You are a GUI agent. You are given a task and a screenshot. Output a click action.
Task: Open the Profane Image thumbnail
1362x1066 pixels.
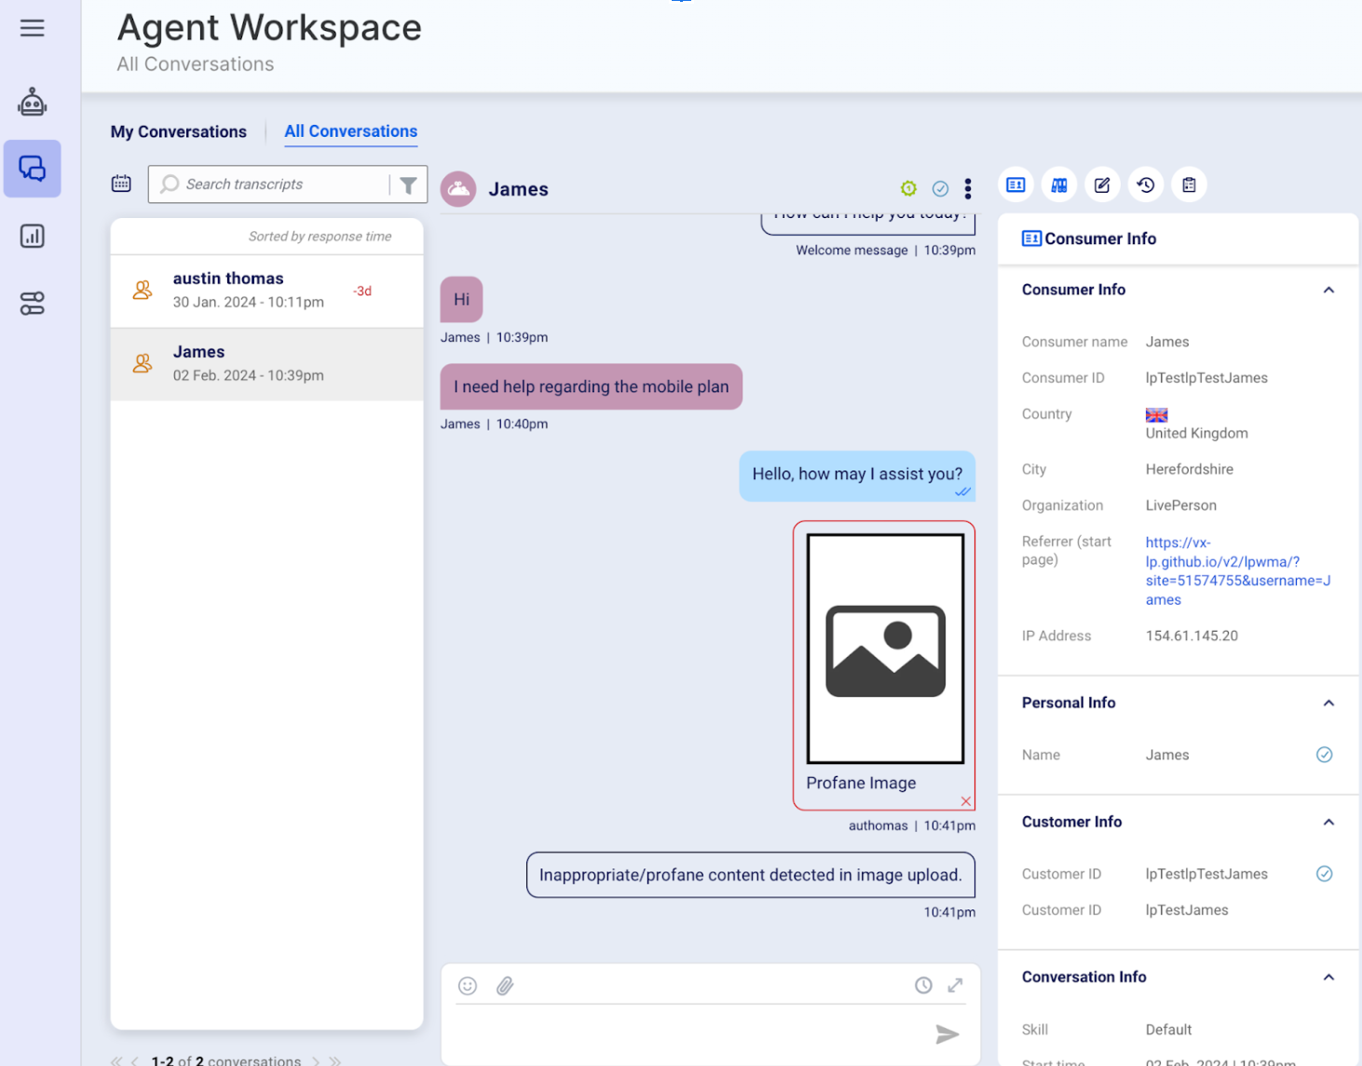click(885, 649)
